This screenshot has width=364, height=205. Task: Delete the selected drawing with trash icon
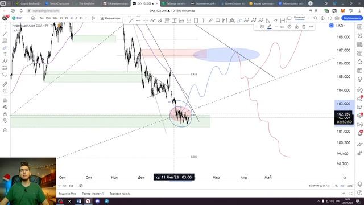click(x=304, y=27)
